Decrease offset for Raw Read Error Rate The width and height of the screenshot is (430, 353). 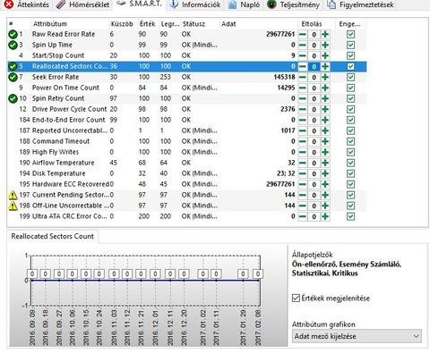pyautogui.click(x=303, y=34)
